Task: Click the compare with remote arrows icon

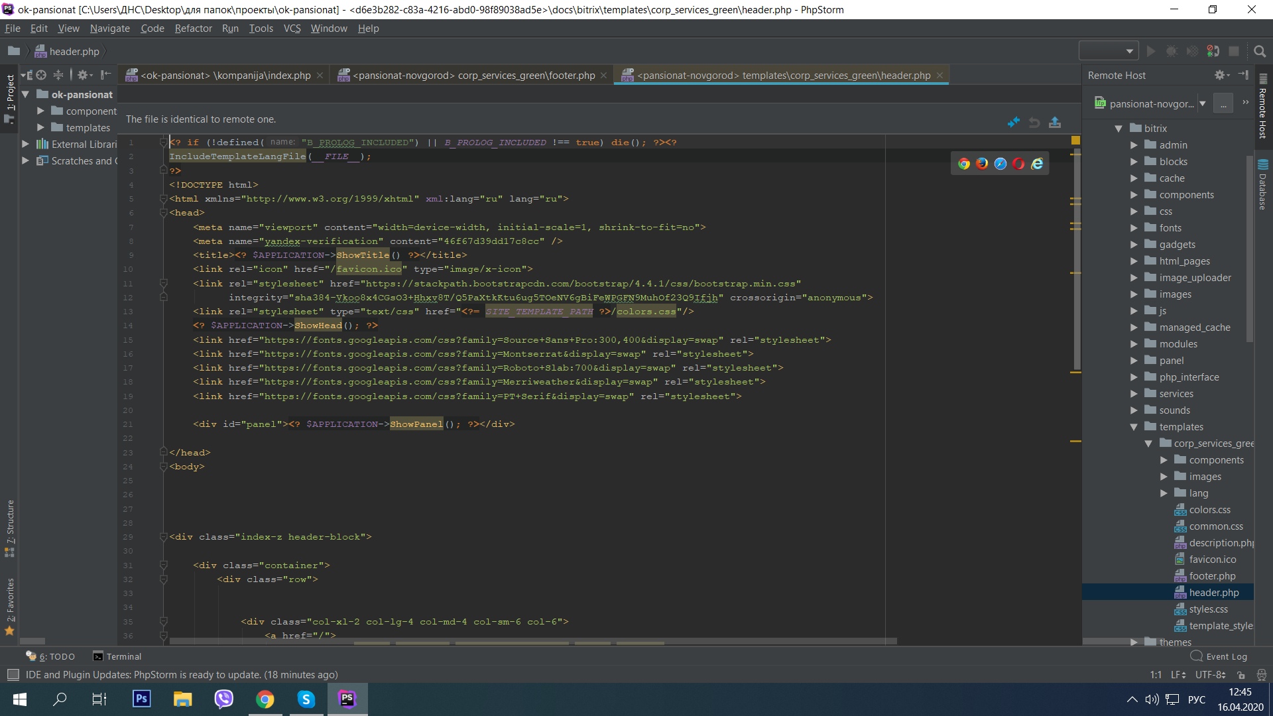Action: coord(1013,123)
